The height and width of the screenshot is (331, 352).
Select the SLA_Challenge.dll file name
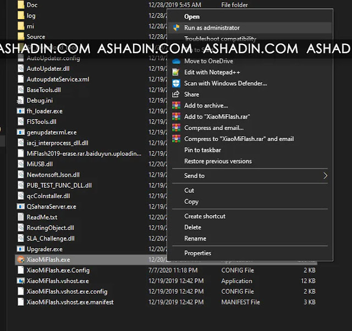[x=51, y=238]
